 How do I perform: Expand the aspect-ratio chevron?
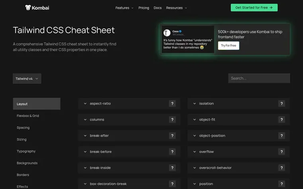(x=85, y=103)
